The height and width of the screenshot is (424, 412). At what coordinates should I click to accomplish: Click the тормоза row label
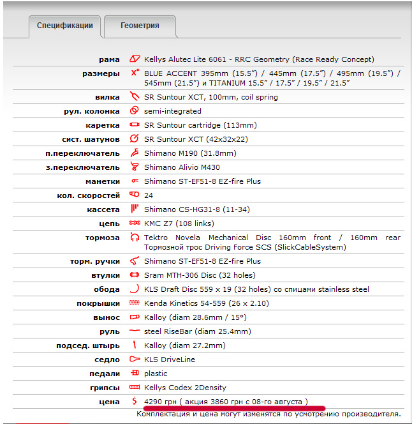(103, 238)
